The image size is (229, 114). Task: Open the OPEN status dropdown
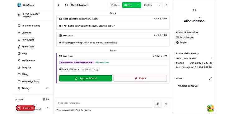pos(132,5)
